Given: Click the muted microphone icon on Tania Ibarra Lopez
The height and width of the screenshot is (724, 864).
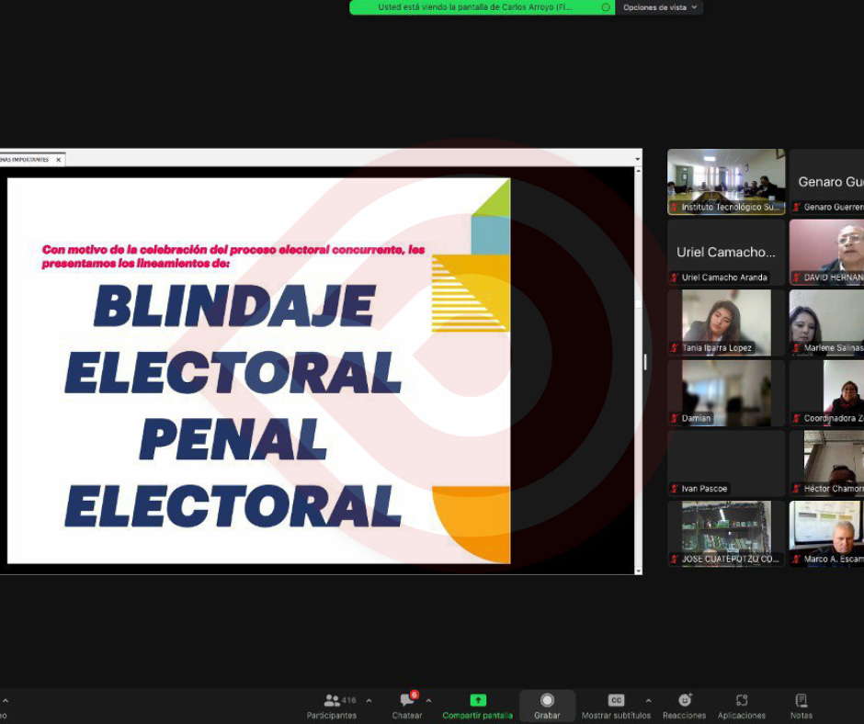Looking at the screenshot, I should [x=675, y=348].
